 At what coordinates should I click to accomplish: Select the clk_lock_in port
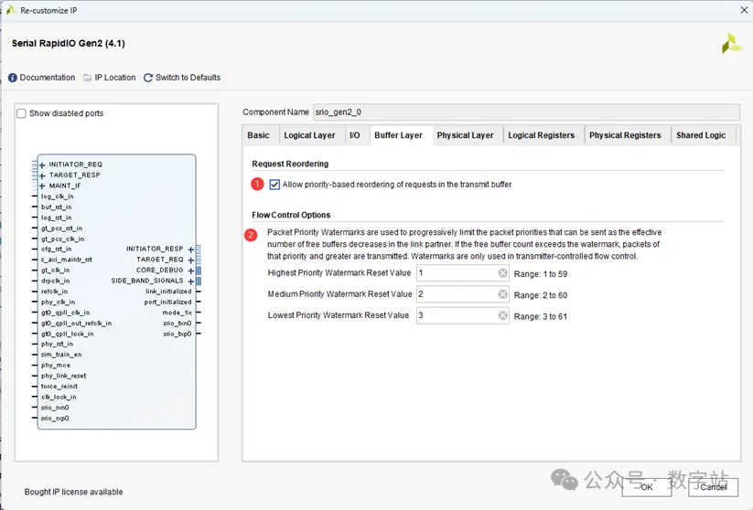tap(59, 398)
